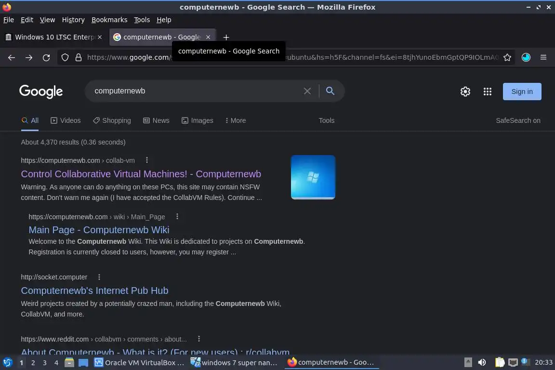Submit search with the magnifying glass
The height and width of the screenshot is (370, 555).
(330, 91)
